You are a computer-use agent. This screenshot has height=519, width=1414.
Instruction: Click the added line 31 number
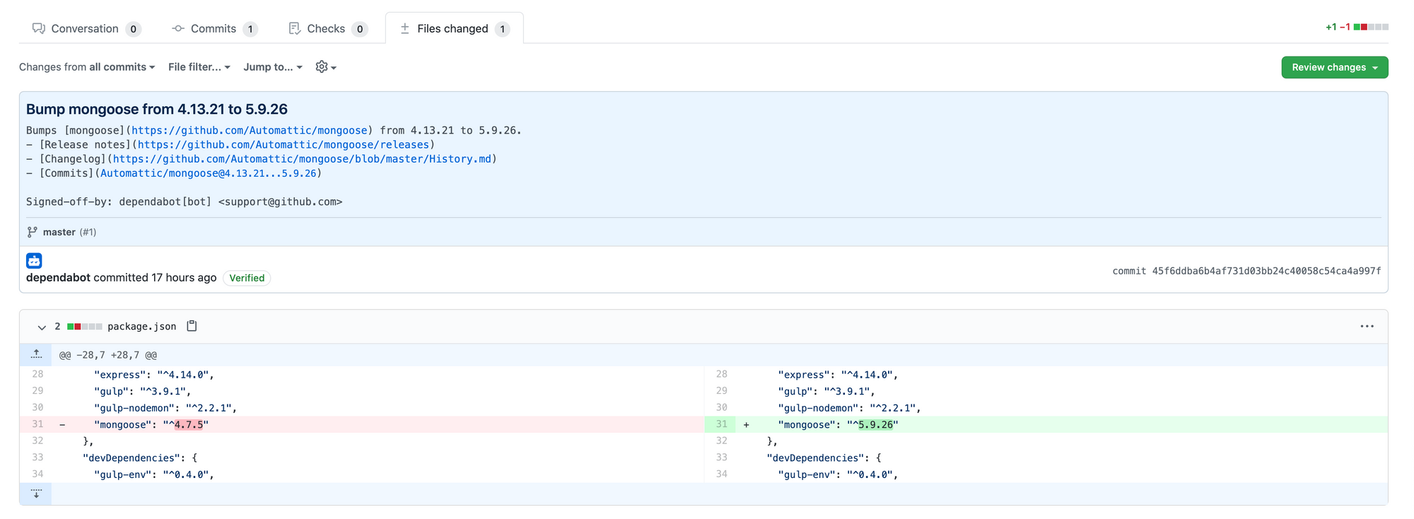tap(721, 424)
